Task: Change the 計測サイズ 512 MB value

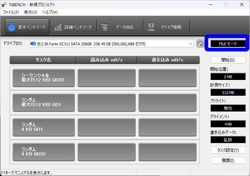Action: tap(228, 92)
